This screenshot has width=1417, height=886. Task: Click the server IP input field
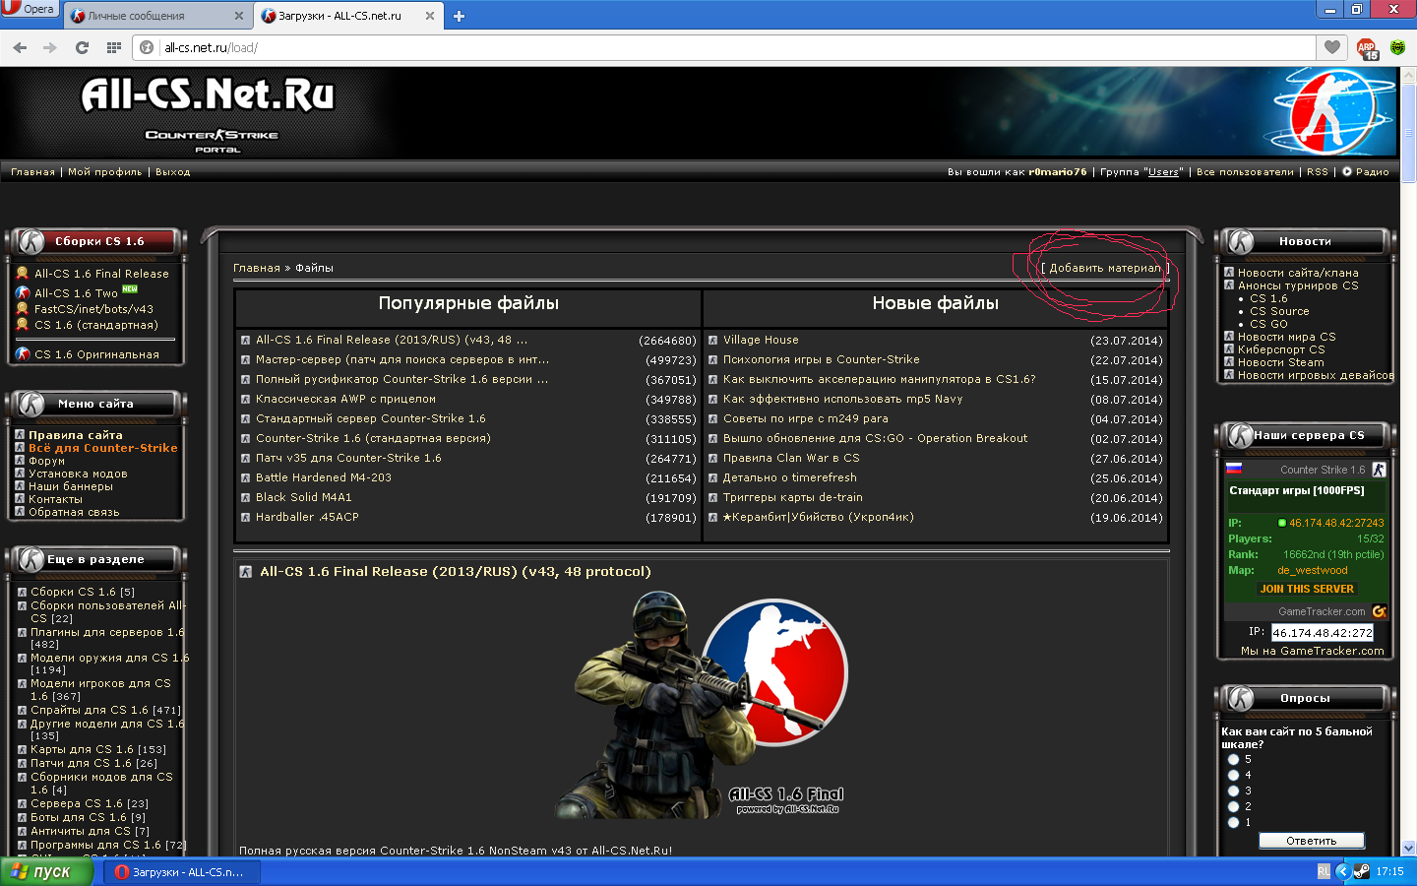tap(1322, 633)
